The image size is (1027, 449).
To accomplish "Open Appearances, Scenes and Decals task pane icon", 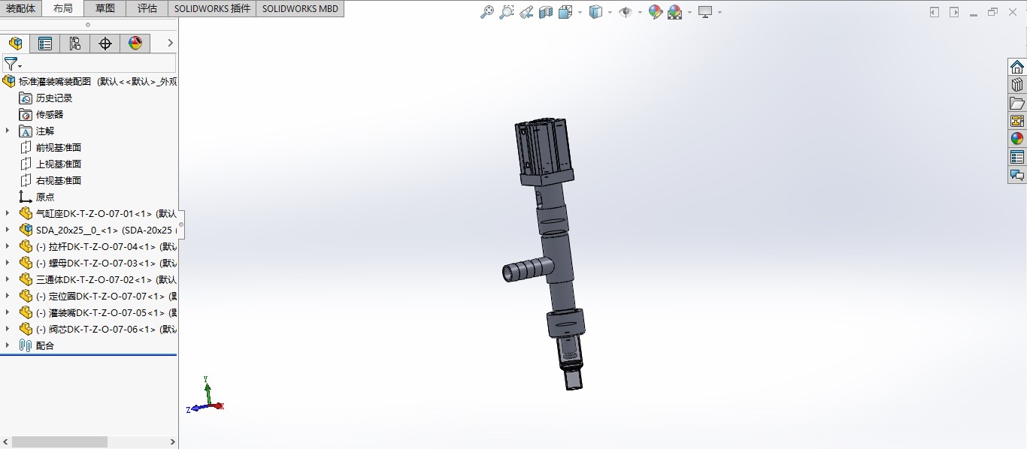I will click(1017, 139).
